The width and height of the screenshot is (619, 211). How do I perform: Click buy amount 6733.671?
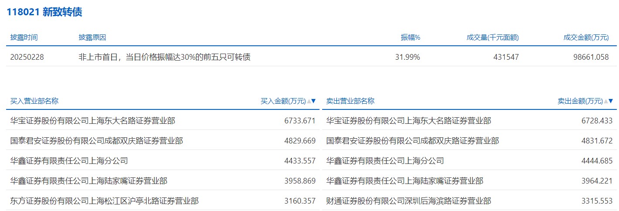pos(299,121)
